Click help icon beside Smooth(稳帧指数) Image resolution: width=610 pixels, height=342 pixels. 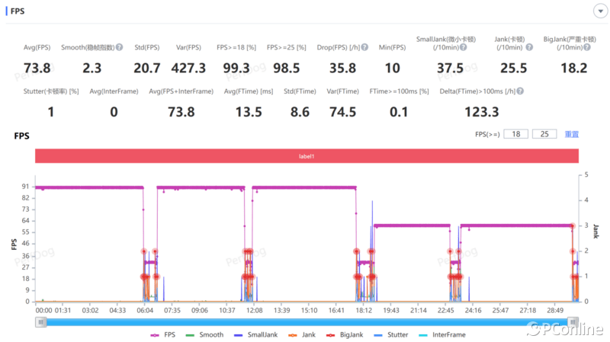click(120, 47)
